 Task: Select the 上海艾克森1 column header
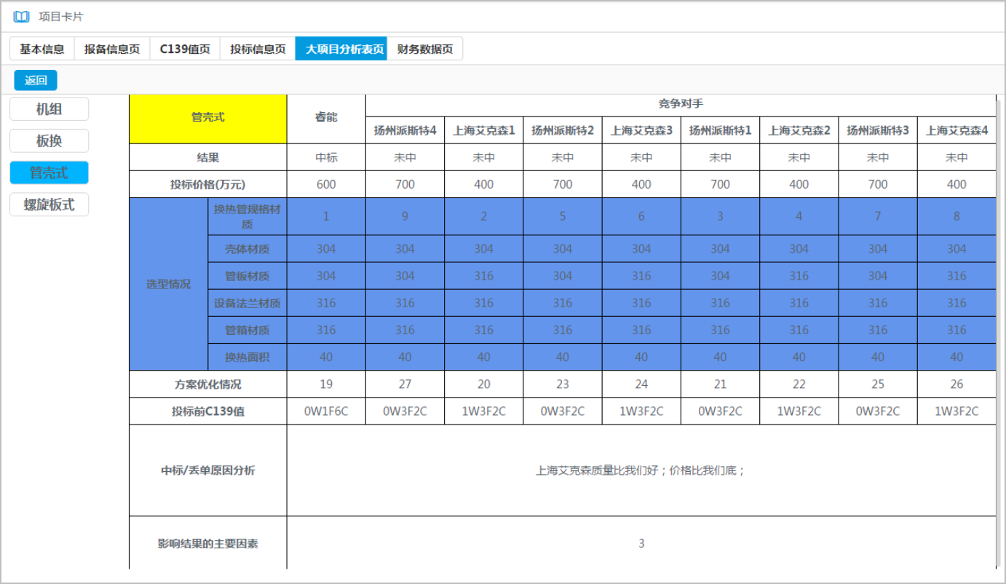pos(484,130)
